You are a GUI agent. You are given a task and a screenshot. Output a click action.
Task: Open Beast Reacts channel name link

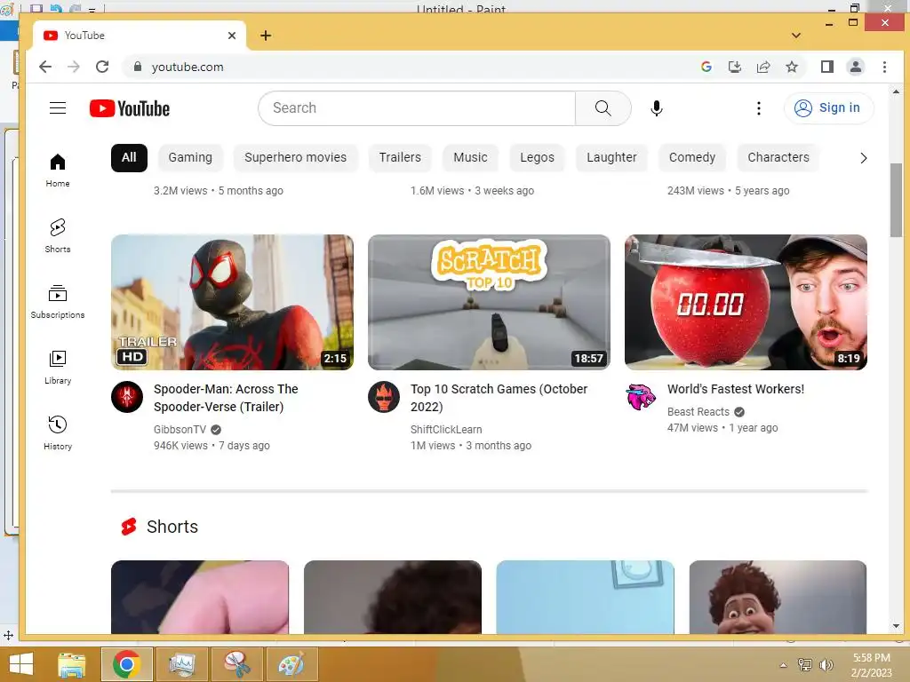click(x=698, y=412)
